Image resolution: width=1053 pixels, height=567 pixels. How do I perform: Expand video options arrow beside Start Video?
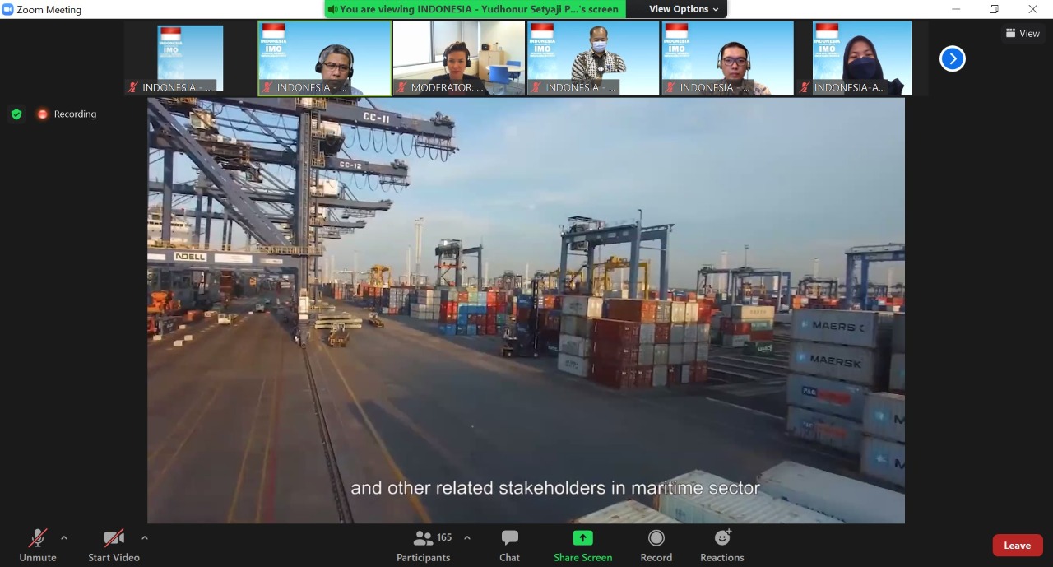[145, 538]
